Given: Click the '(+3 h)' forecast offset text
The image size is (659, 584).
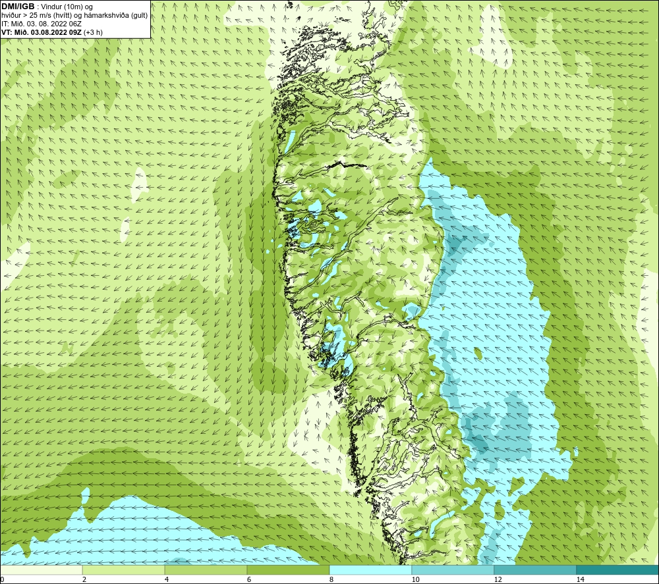Looking at the screenshot, I should point(93,32).
